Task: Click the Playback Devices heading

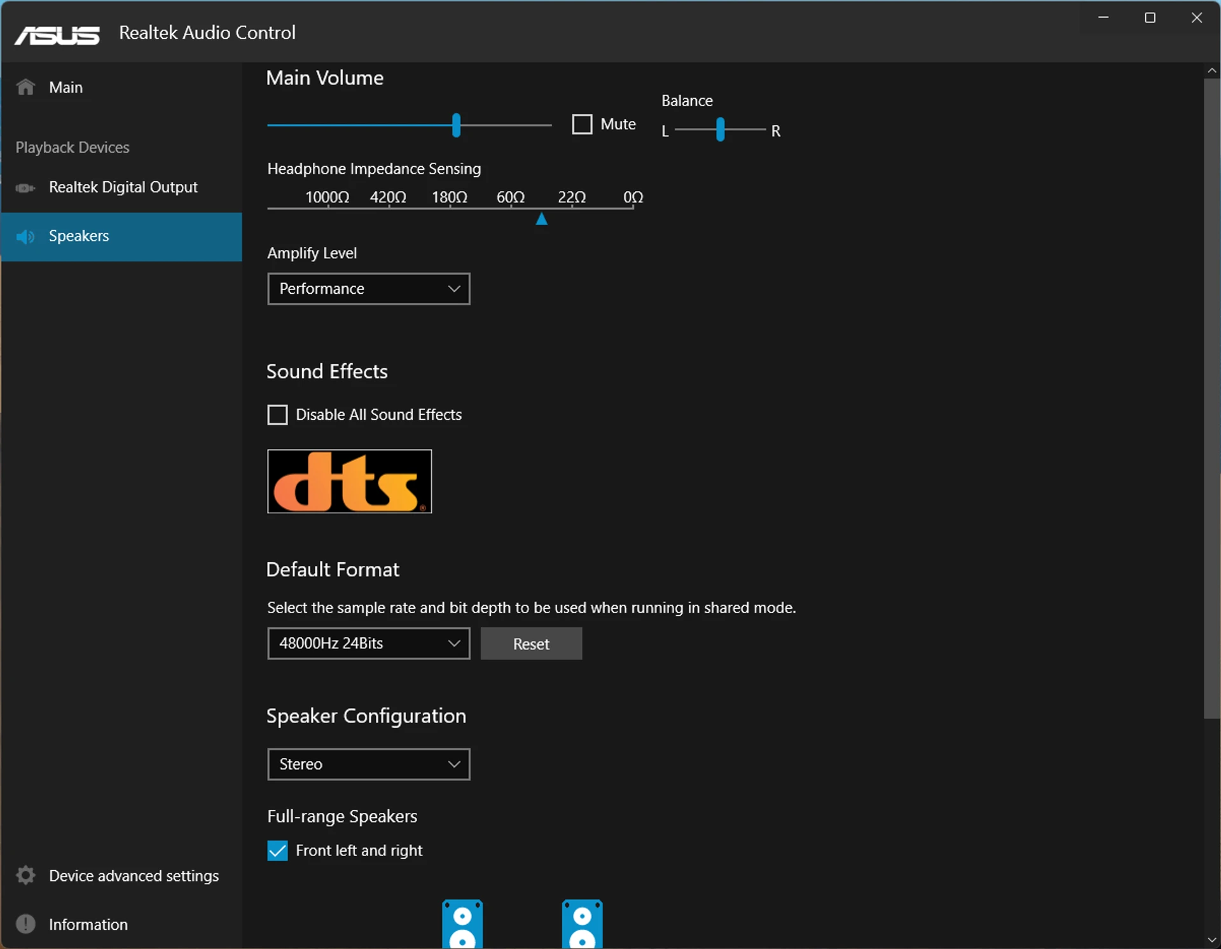Action: [72, 148]
